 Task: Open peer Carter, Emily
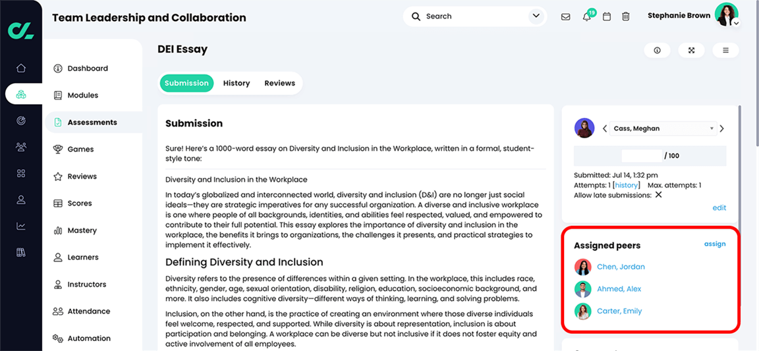point(619,311)
